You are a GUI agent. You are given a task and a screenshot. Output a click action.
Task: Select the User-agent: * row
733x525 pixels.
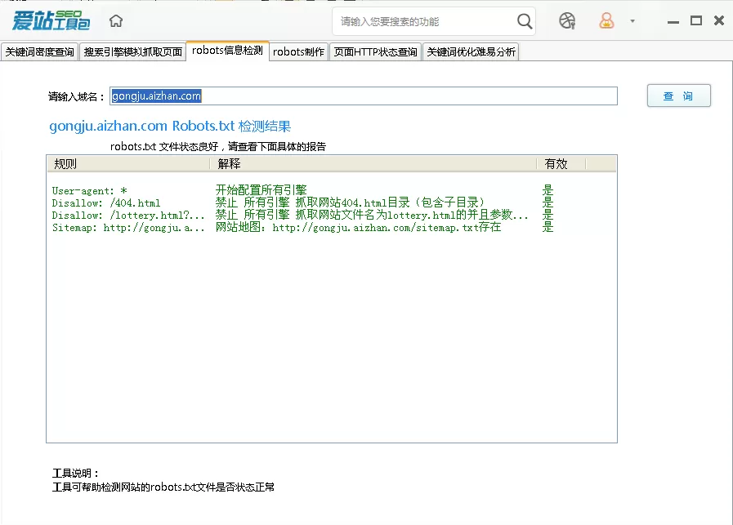(332, 190)
